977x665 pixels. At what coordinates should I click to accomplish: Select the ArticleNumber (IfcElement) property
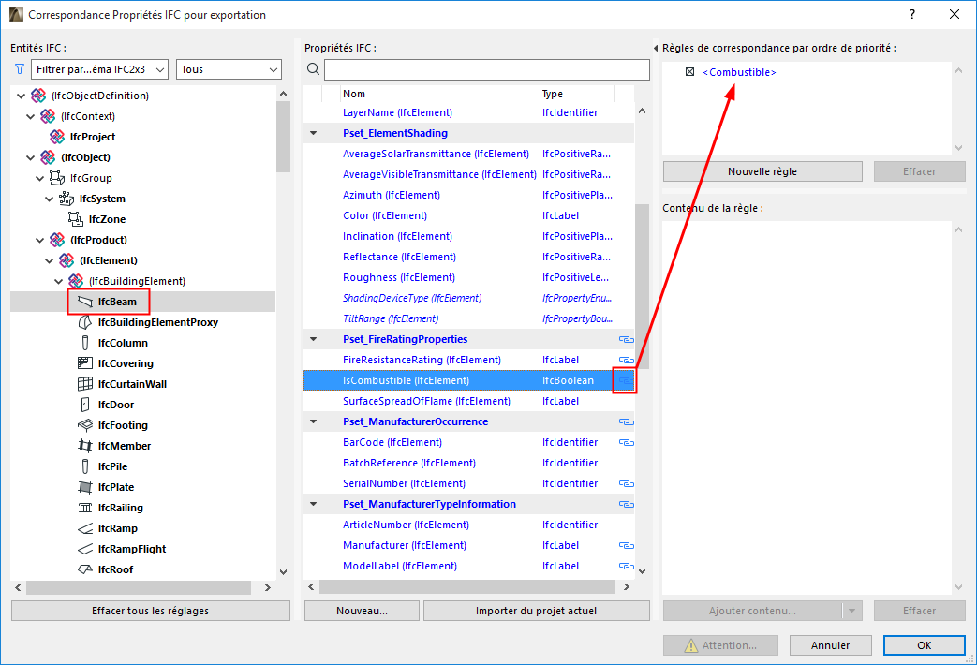(x=468, y=525)
